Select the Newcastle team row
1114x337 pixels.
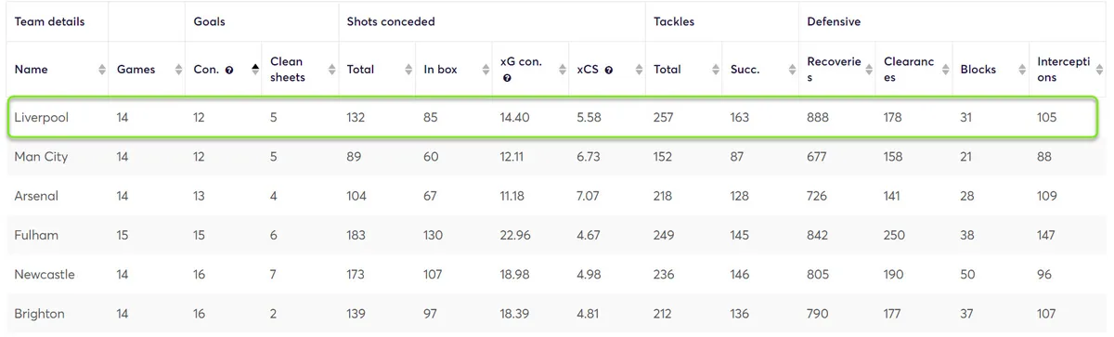pyautogui.click(x=555, y=275)
